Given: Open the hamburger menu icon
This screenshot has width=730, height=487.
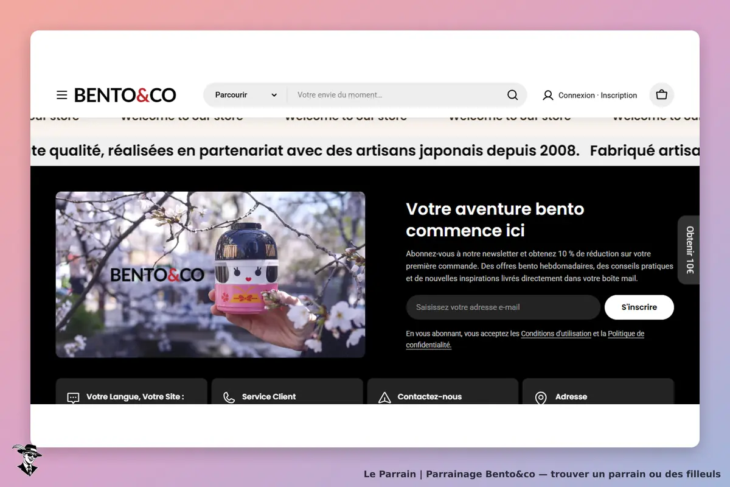Looking at the screenshot, I should [x=61, y=95].
